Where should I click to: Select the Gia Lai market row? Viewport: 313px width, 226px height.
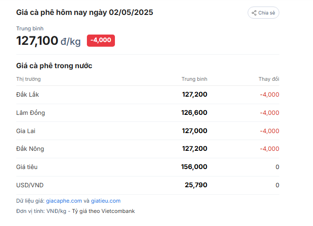point(148,131)
